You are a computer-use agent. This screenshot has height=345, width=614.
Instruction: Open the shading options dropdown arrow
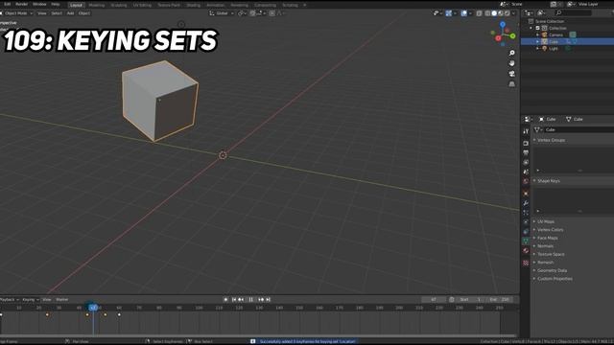(x=514, y=13)
